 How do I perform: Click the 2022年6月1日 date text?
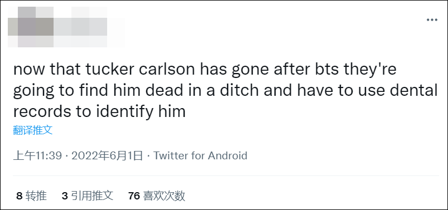coord(107,156)
